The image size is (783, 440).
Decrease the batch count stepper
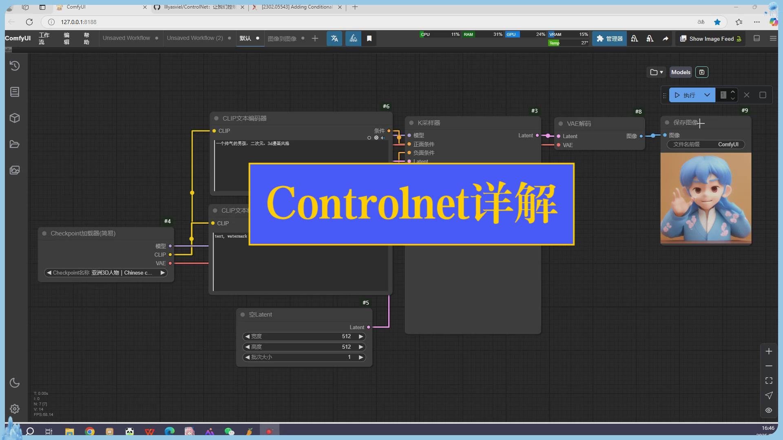733,98
